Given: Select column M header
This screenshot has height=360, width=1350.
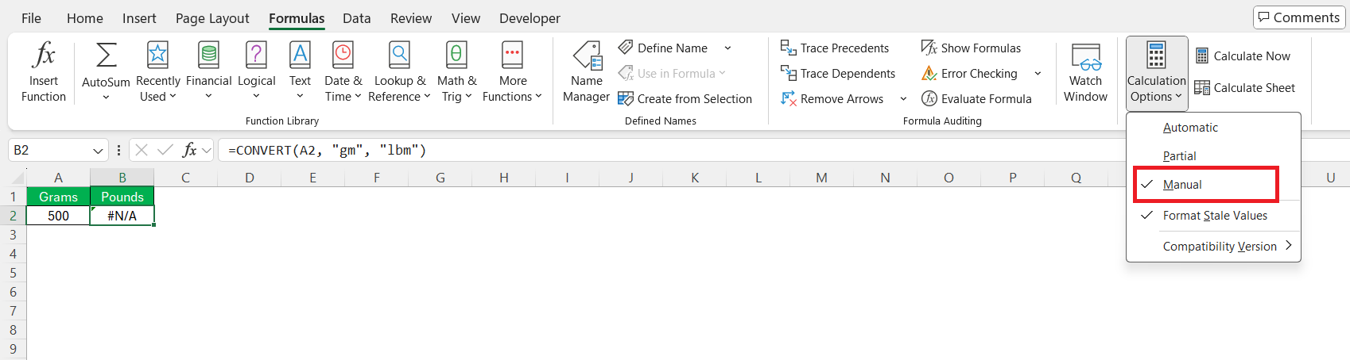Looking at the screenshot, I should pyautogui.click(x=821, y=178).
